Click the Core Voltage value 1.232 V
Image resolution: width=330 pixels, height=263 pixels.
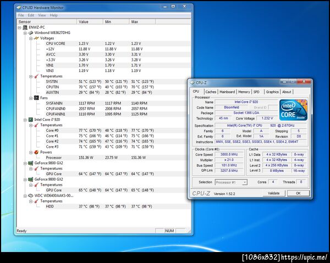(x=267, y=118)
